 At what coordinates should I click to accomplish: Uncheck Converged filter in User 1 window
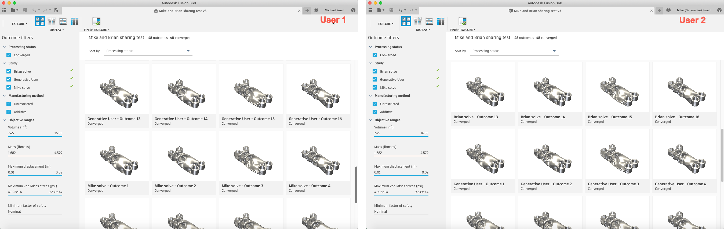9,55
